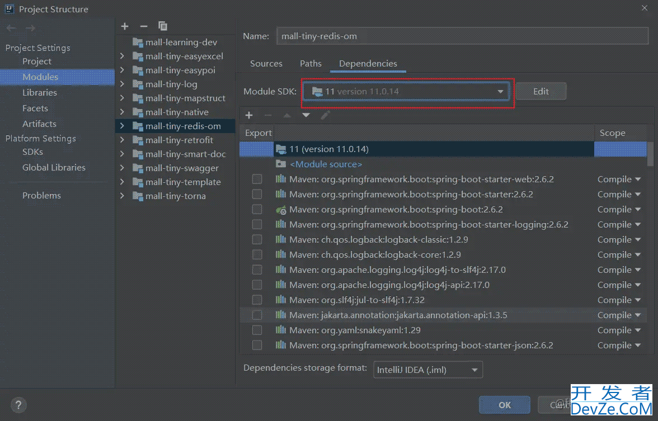Switch to the Sources tab

pos(266,64)
